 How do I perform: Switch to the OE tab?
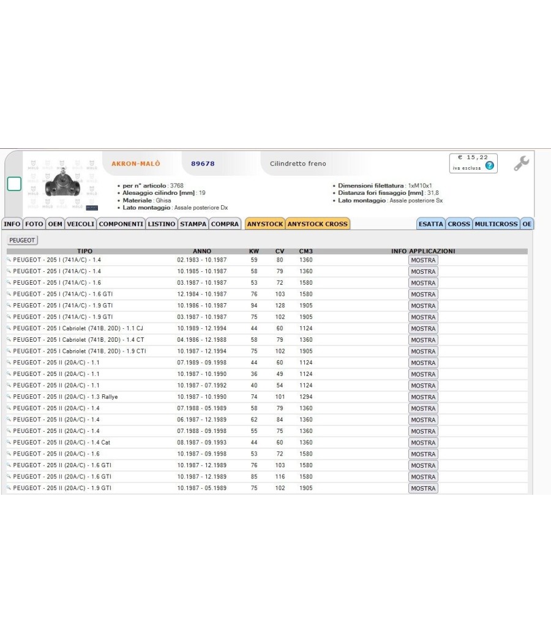point(527,224)
